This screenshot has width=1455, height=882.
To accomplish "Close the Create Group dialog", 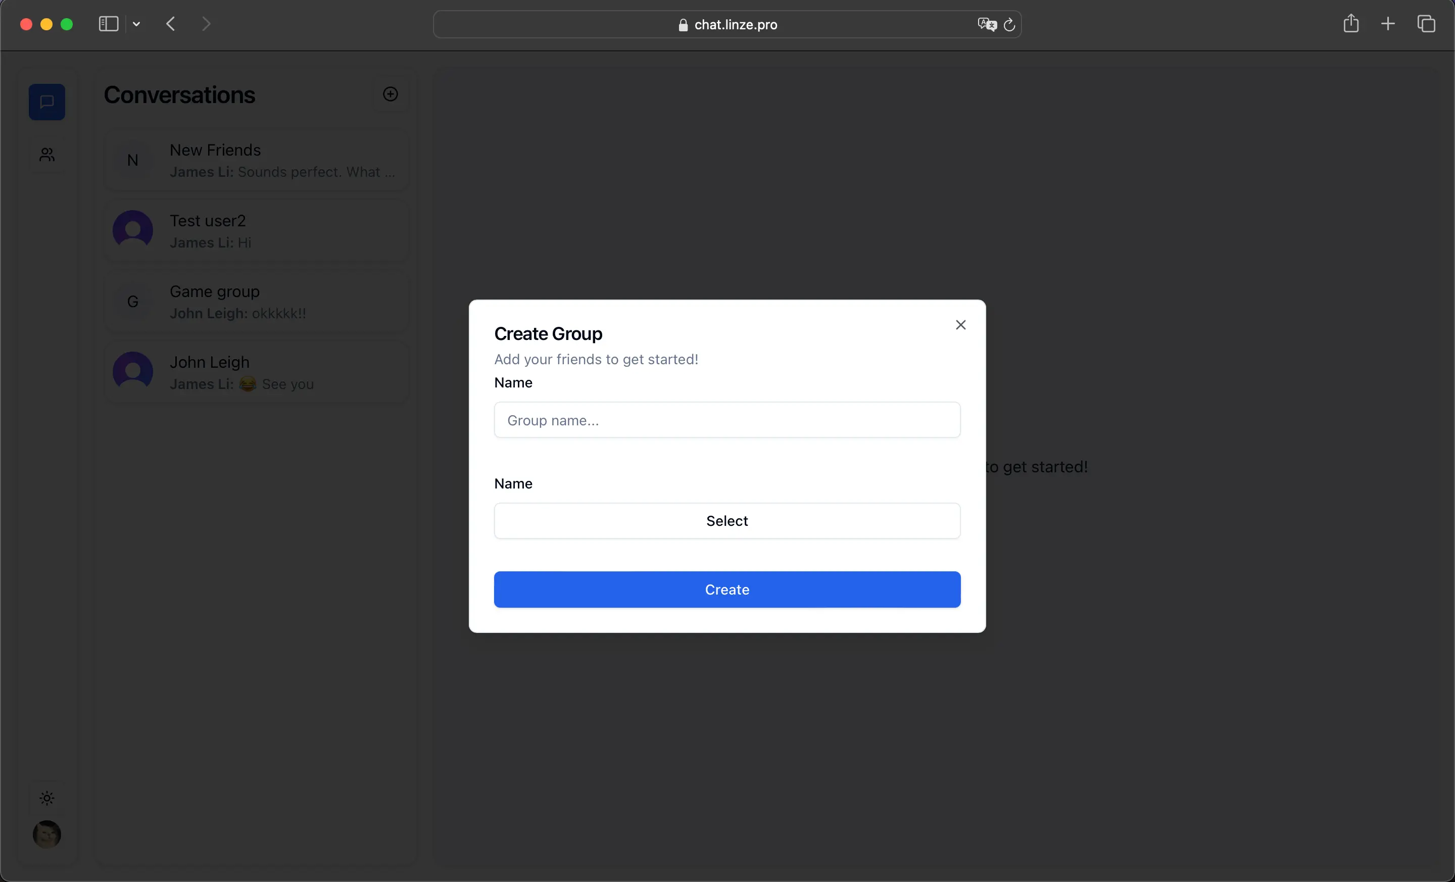I will 960,325.
